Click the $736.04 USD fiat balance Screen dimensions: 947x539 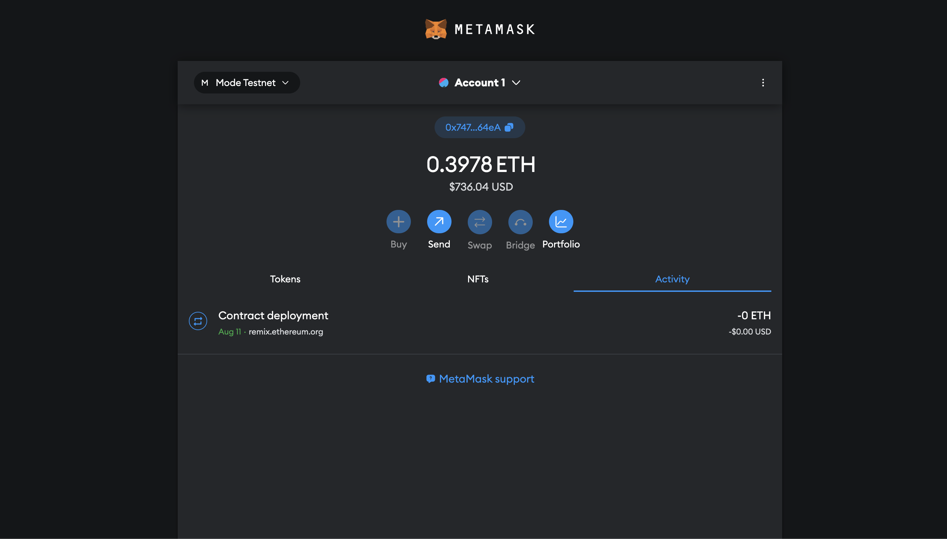pyautogui.click(x=481, y=187)
